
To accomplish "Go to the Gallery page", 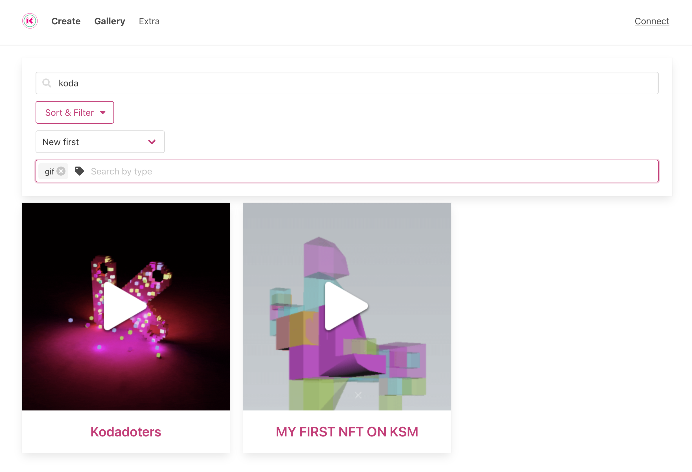I will click(110, 21).
